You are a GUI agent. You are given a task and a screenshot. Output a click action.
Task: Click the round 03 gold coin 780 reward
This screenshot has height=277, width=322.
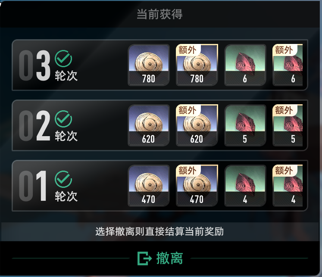coord(148,65)
